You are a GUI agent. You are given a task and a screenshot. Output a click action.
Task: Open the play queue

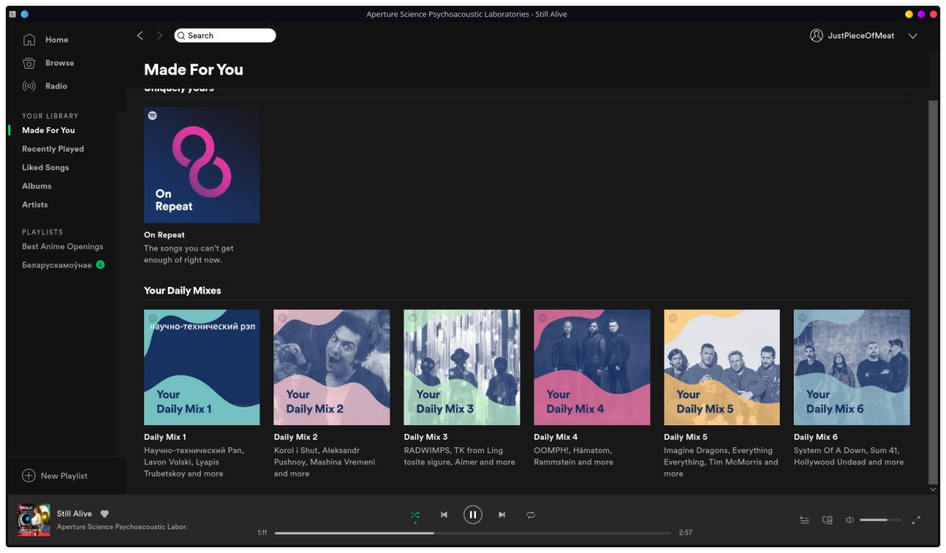pyautogui.click(x=804, y=520)
